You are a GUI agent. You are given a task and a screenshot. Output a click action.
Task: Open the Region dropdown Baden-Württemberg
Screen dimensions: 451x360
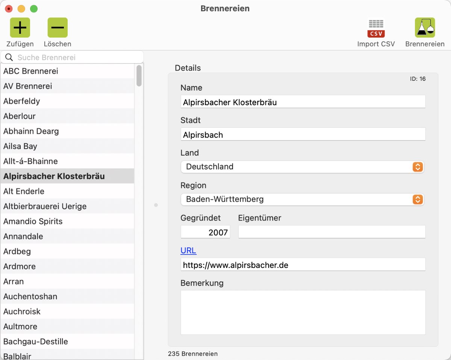pos(302,200)
